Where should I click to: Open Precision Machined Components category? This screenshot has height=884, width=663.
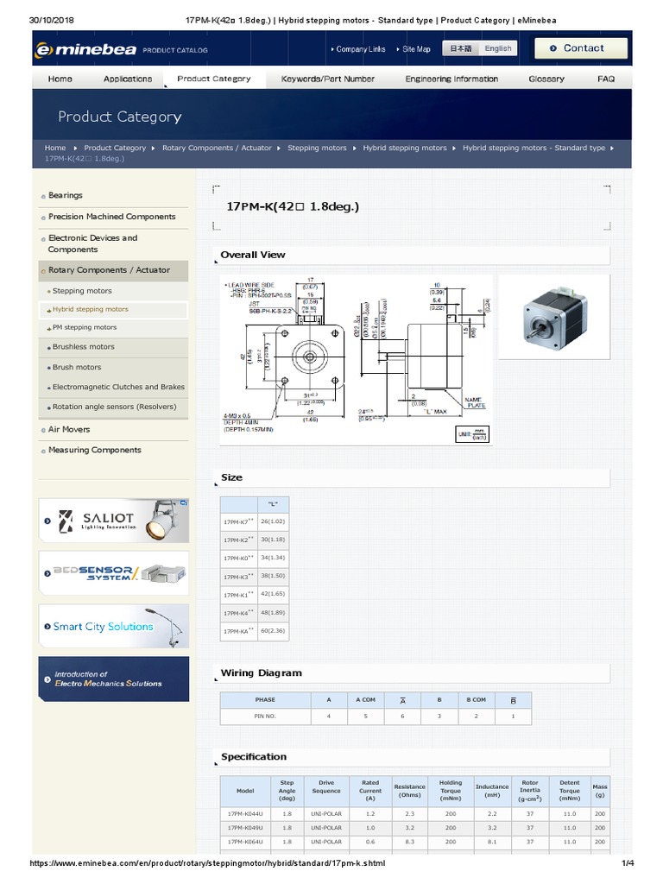point(111,217)
